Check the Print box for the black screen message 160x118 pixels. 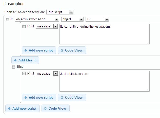click(x=24, y=74)
